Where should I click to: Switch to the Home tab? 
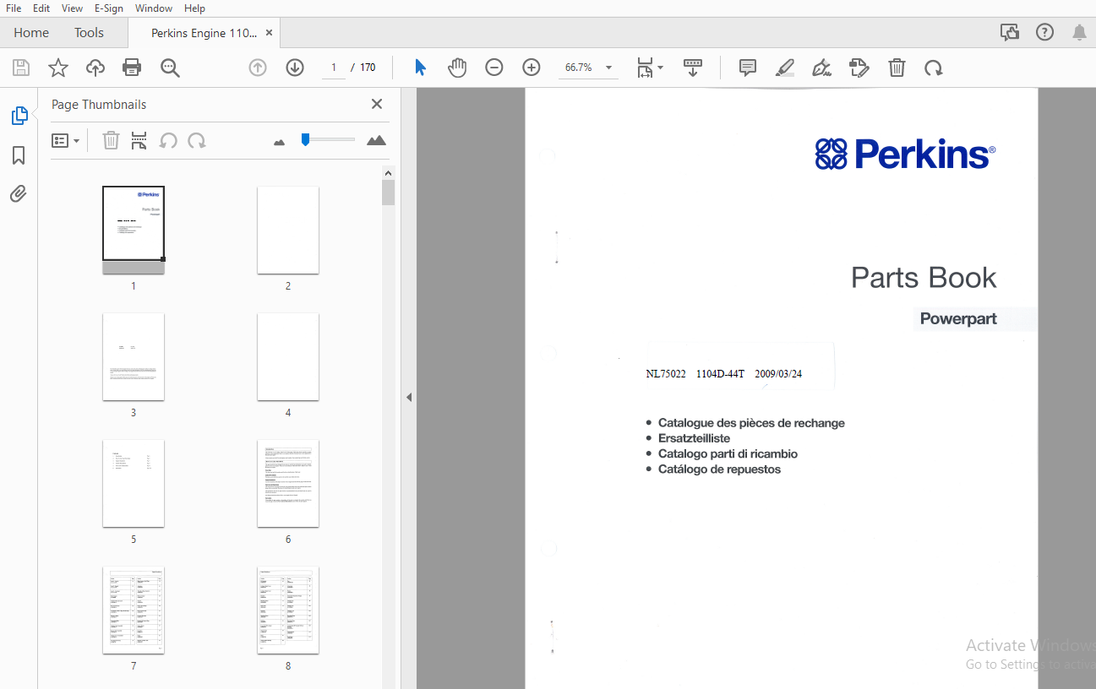point(31,33)
